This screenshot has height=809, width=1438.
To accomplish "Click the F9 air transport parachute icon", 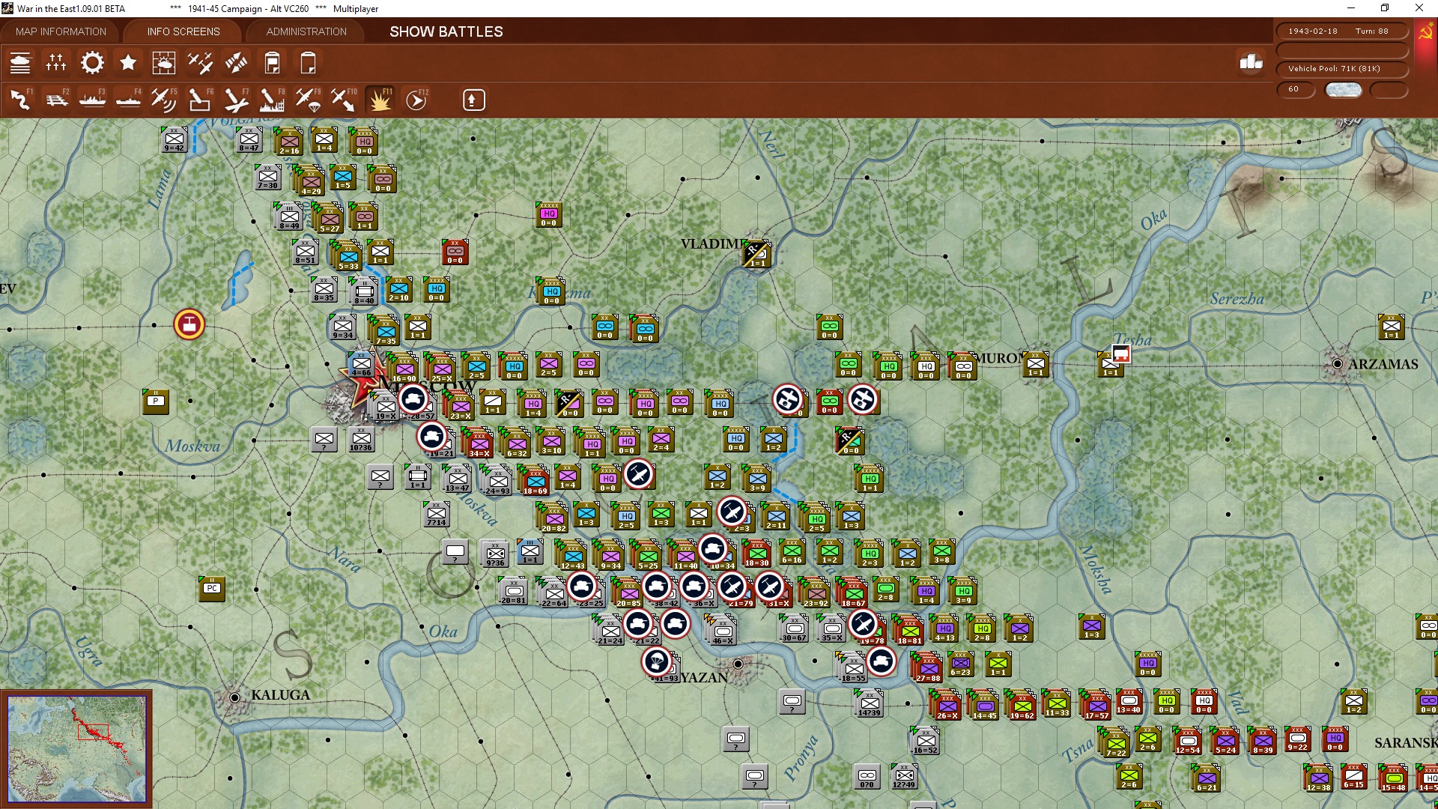I will click(x=308, y=100).
